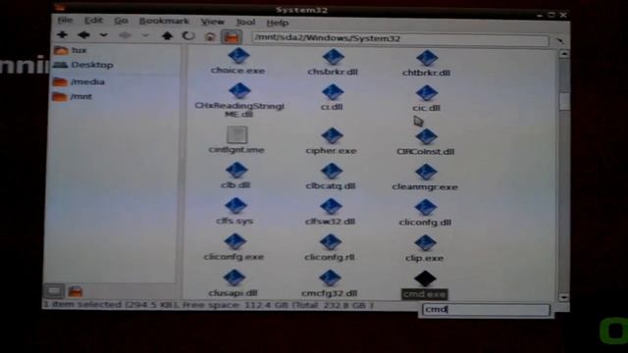Select the clb.dll file icon

tap(236, 170)
